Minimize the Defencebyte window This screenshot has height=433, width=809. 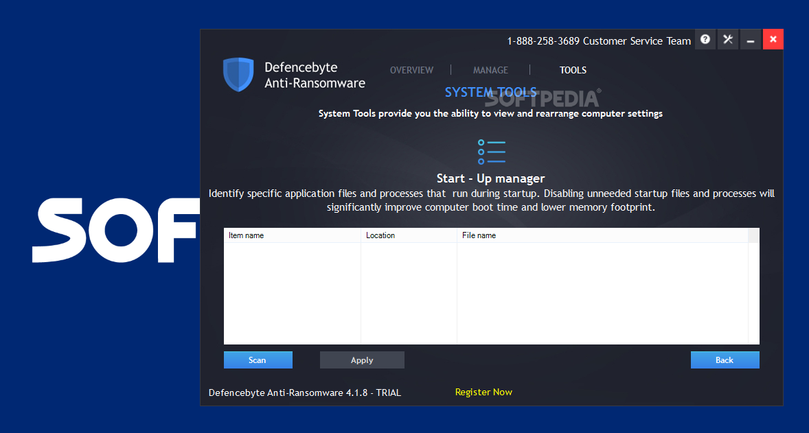click(x=751, y=39)
